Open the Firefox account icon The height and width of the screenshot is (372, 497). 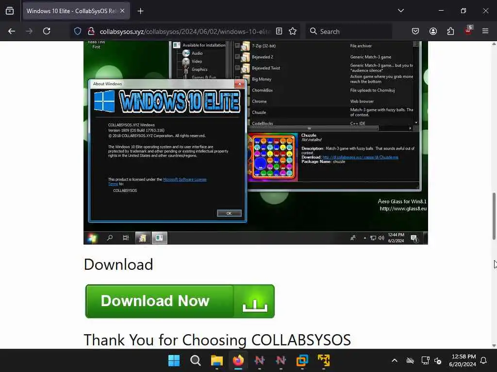pyautogui.click(x=433, y=31)
